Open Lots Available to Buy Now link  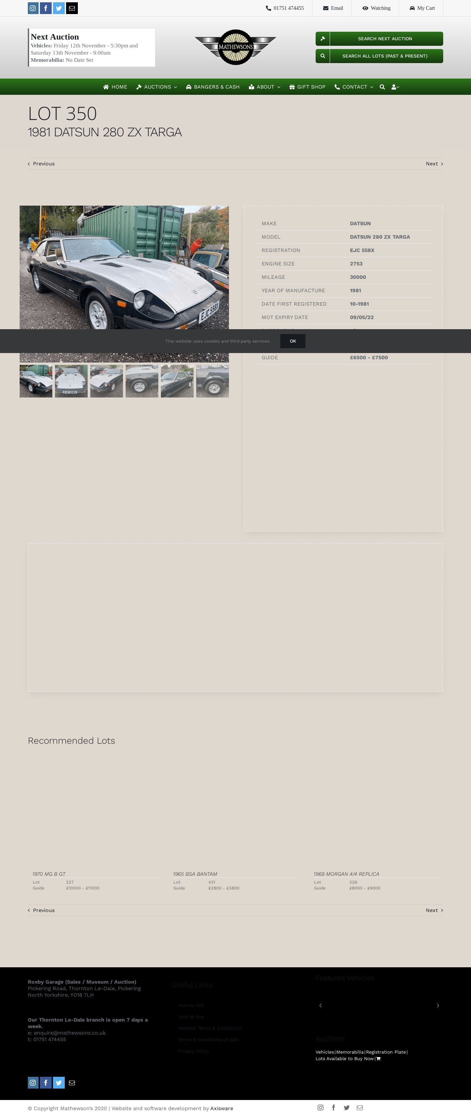(345, 1058)
